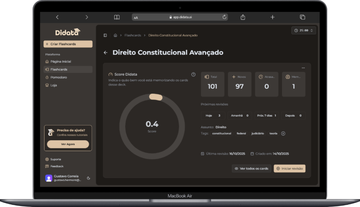Open Safari reader text size aA
Viewport: 360px width, 207px height.
pyautogui.click(x=136, y=17)
